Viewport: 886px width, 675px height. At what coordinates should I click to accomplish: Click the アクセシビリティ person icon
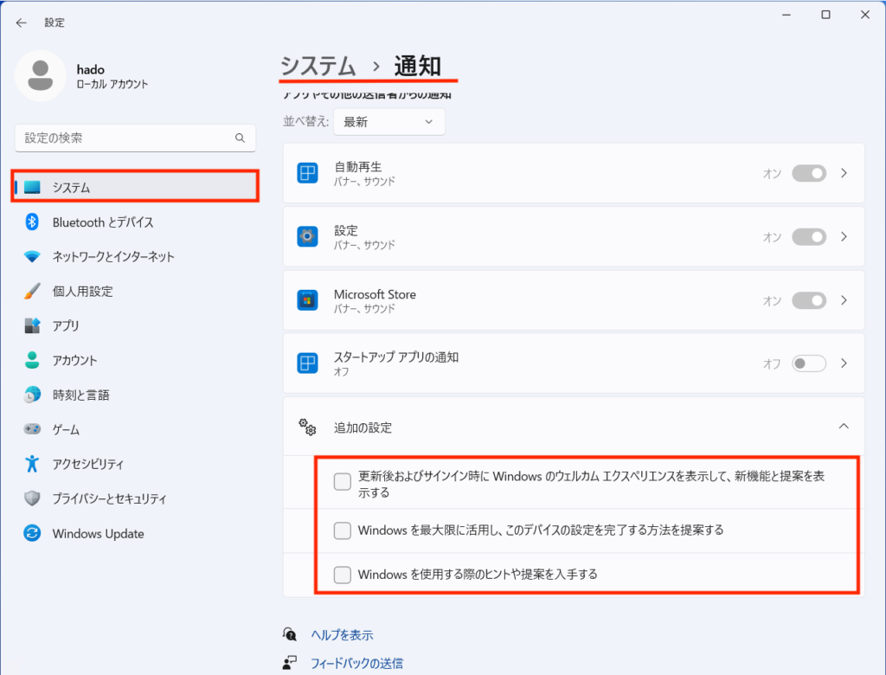click(x=33, y=464)
